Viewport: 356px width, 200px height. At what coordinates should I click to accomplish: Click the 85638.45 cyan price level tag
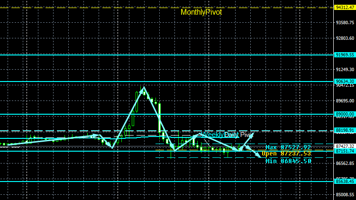[345, 182]
